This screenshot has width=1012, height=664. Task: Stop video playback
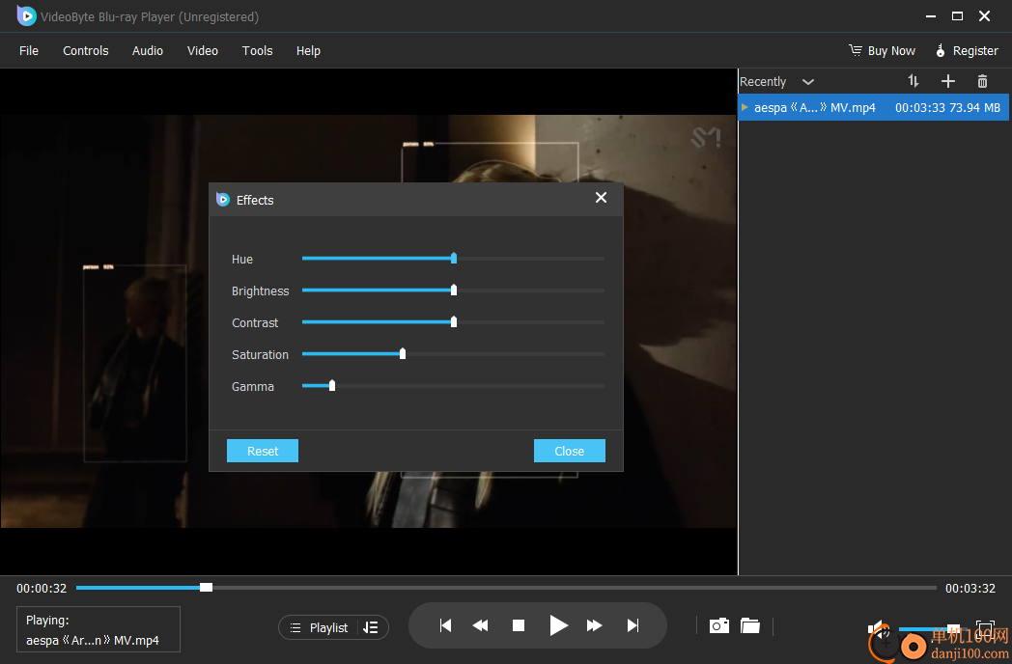click(519, 625)
